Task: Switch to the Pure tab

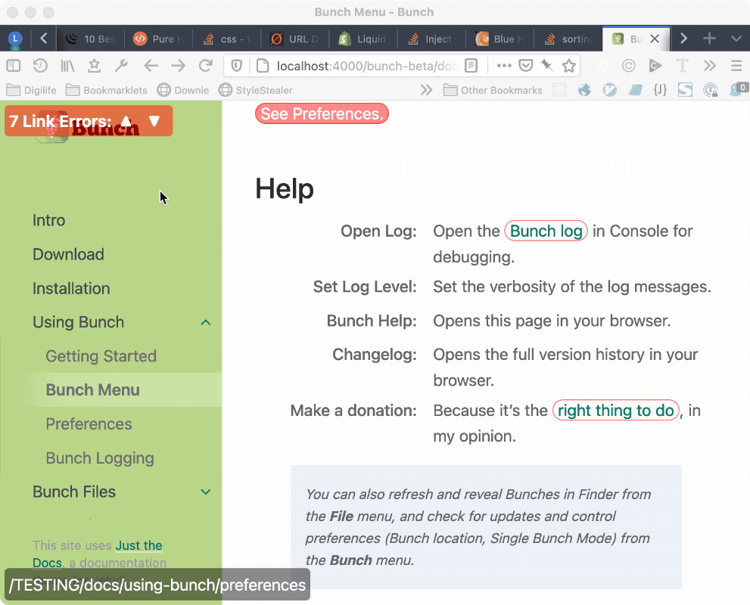Action: 156,39
